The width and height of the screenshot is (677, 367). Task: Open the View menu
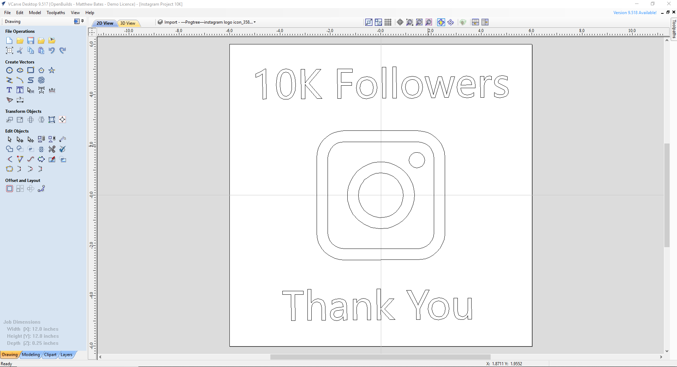coord(75,13)
